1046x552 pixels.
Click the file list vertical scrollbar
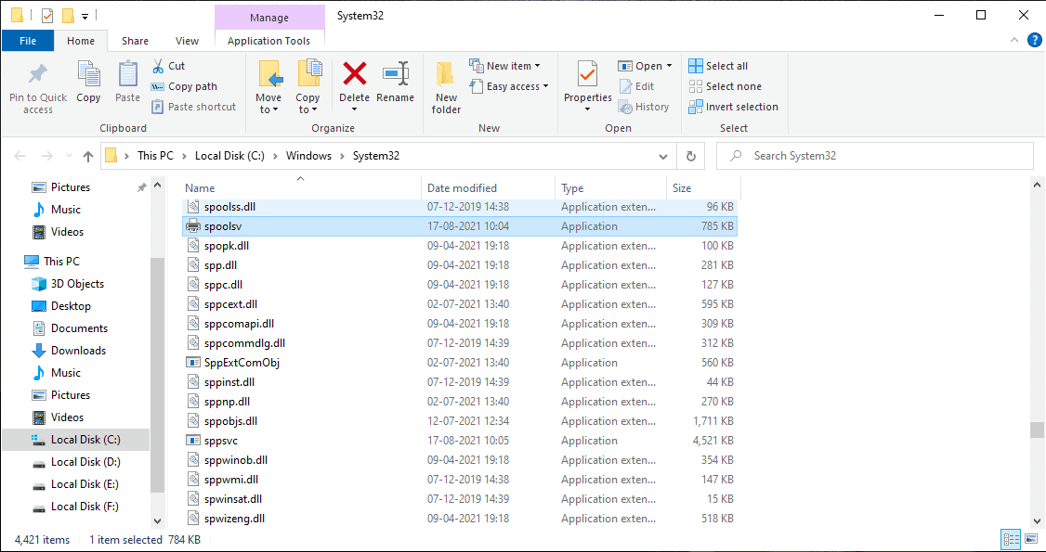click(x=1037, y=353)
